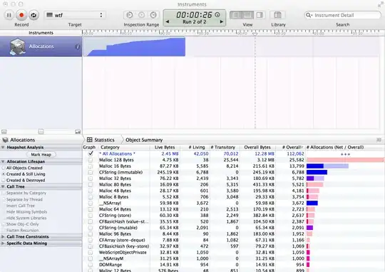
Task: Collapse the Heapshot Analysis section
Action: coord(3,147)
